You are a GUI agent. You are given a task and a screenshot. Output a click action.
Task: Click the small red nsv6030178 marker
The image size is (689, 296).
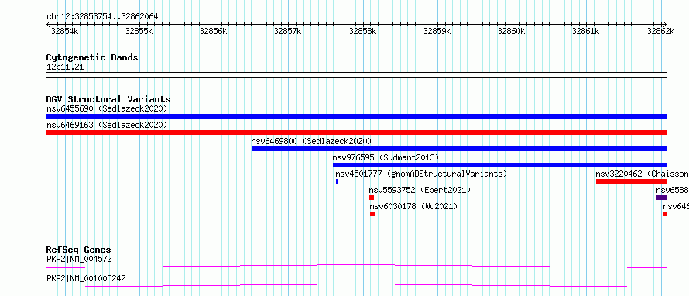click(372, 214)
